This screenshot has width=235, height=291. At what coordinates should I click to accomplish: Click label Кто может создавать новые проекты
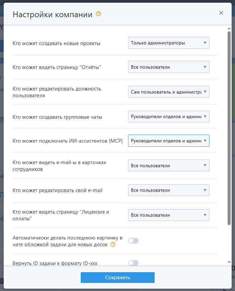[x=56, y=43]
